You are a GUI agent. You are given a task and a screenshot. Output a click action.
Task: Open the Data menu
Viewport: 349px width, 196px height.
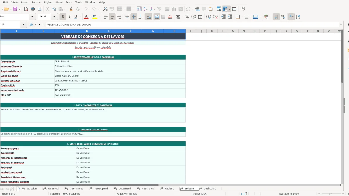coord(69,2)
